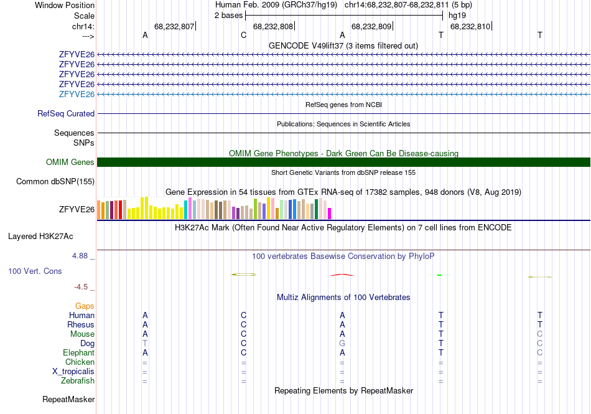Click the Chicken species label
Viewport: 591px width, 414px height.
tap(80, 362)
